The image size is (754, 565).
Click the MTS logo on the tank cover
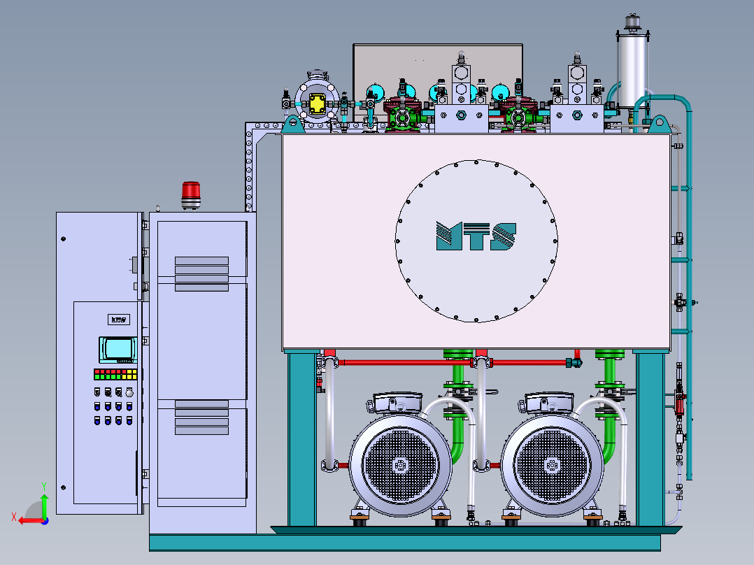coord(476,236)
